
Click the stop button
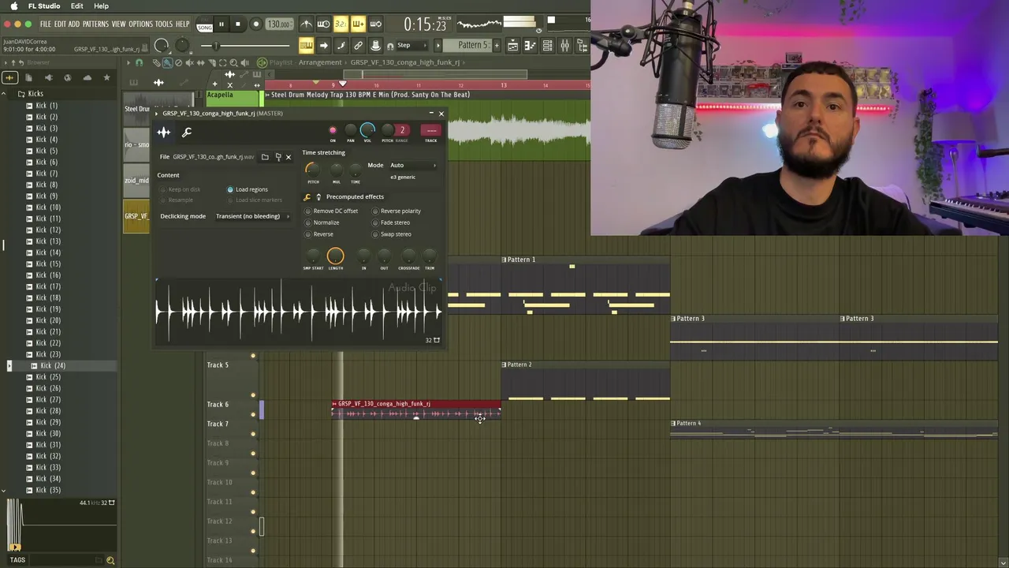(238, 24)
